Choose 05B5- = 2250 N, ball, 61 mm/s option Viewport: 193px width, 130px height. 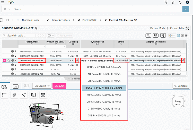[x=104, y=67]
